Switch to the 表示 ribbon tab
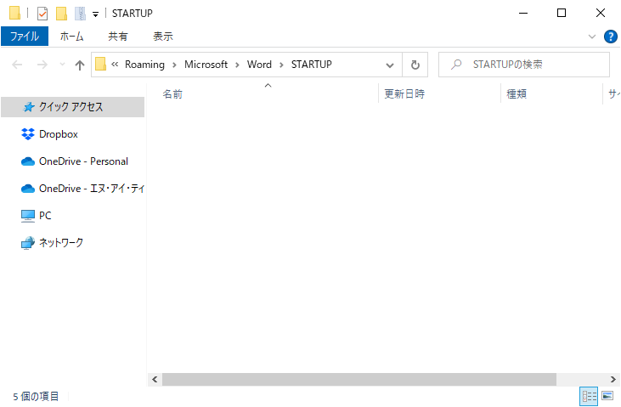 [x=162, y=37]
